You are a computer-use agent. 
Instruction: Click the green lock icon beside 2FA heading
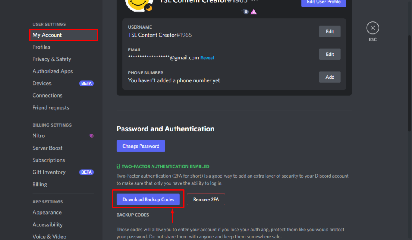point(118,166)
